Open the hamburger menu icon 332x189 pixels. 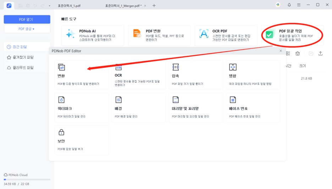[x=299, y=5]
